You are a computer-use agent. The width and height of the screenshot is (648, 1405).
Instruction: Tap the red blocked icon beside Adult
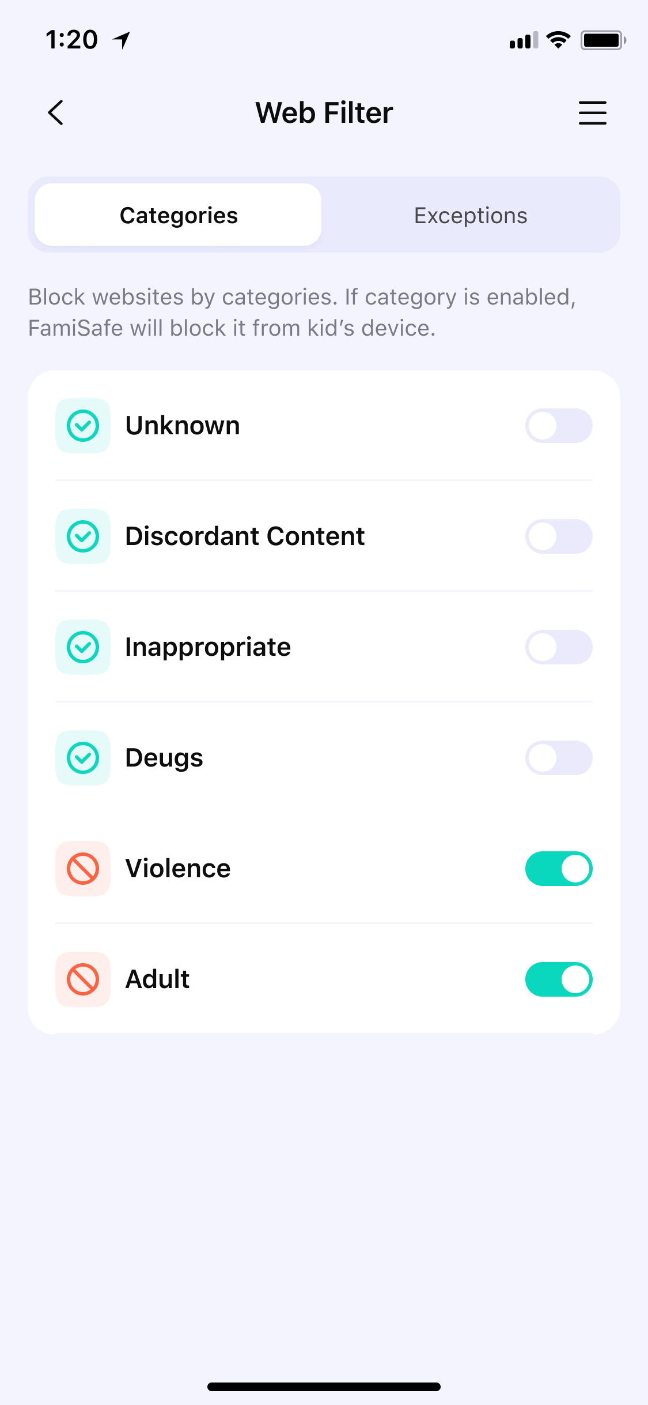tap(83, 979)
